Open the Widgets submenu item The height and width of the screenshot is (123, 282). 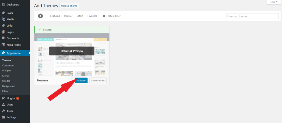(x=7, y=71)
